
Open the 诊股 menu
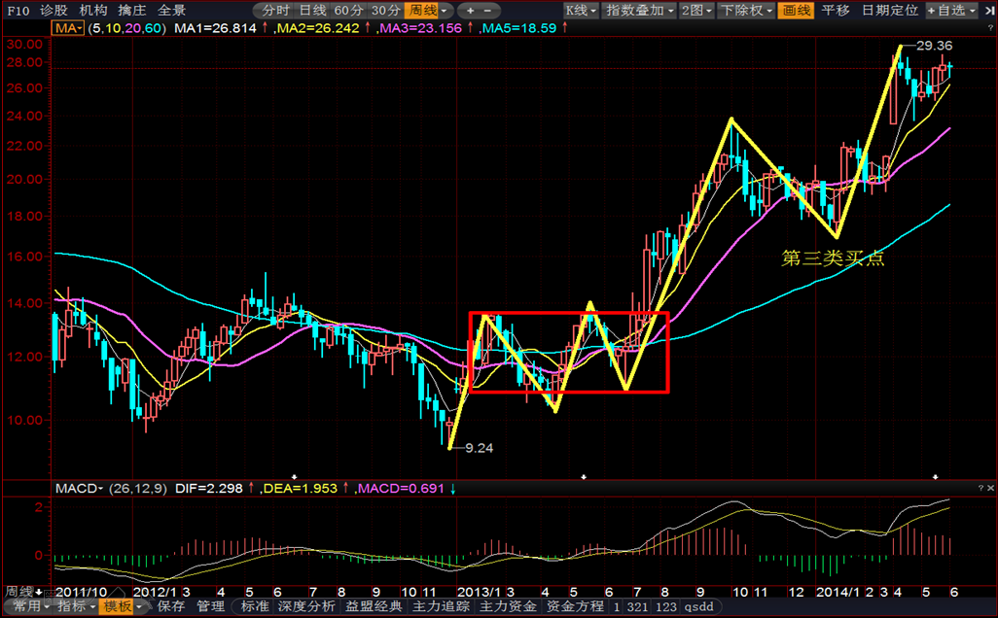click(x=54, y=10)
